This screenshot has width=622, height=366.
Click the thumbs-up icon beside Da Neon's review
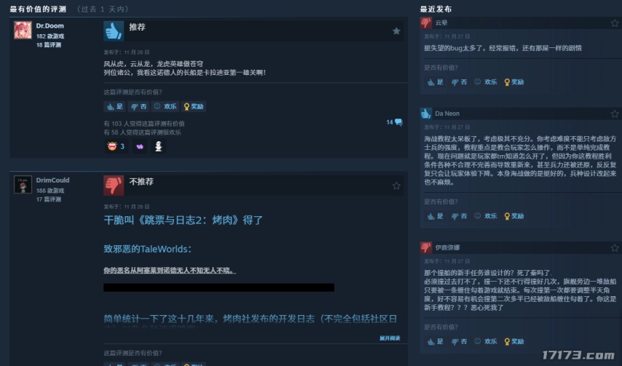[426, 114]
